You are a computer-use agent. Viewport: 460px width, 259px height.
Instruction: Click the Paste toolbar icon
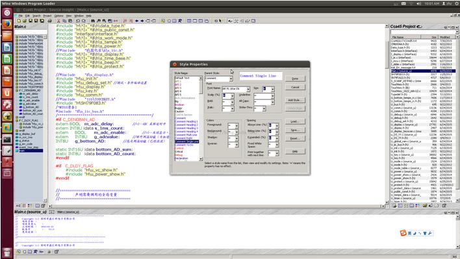pyautogui.click(x=70, y=21)
